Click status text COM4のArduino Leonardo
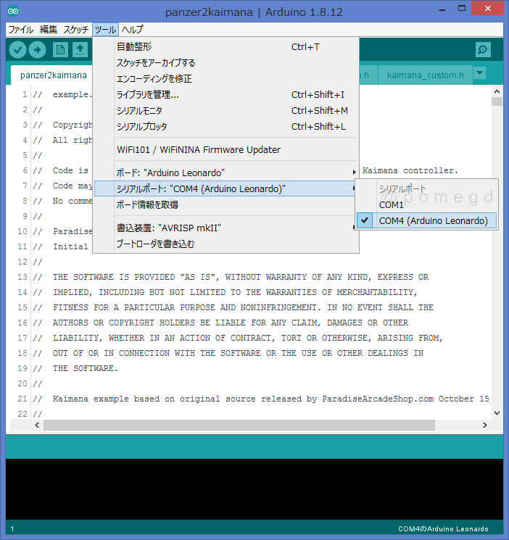This screenshot has width=509, height=540. 443,528
